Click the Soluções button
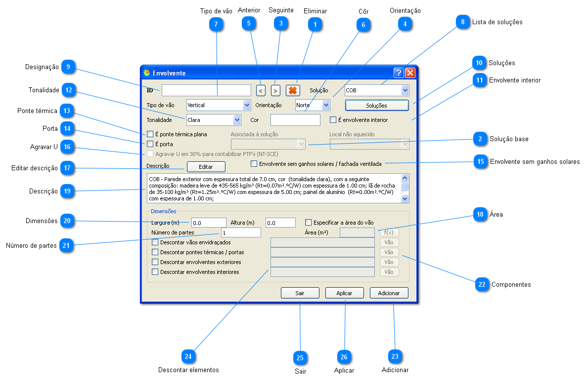Viewport: 588px width, 383px height. click(x=377, y=105)
